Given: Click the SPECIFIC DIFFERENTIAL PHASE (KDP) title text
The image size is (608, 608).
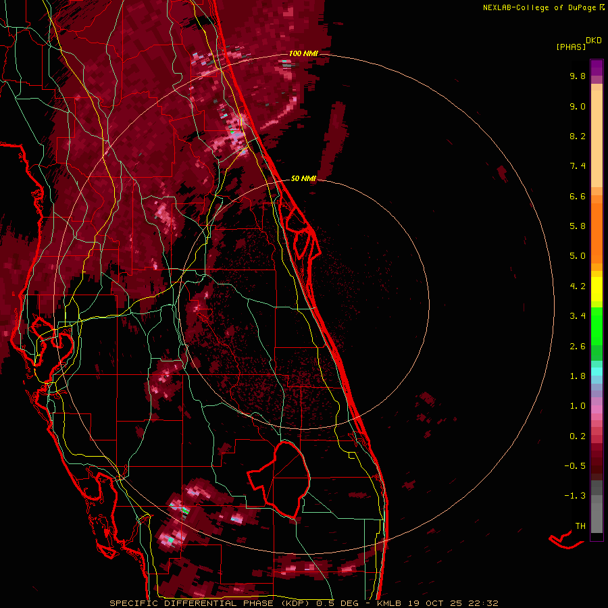Looking at the screenshot, I should point(210,603).
